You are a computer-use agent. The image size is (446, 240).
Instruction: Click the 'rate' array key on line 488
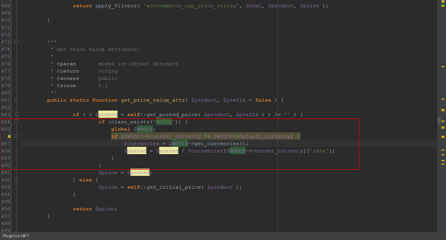tap(319, 151)
